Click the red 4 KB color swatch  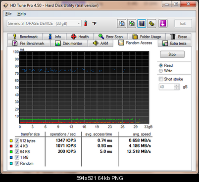[11, 146]
